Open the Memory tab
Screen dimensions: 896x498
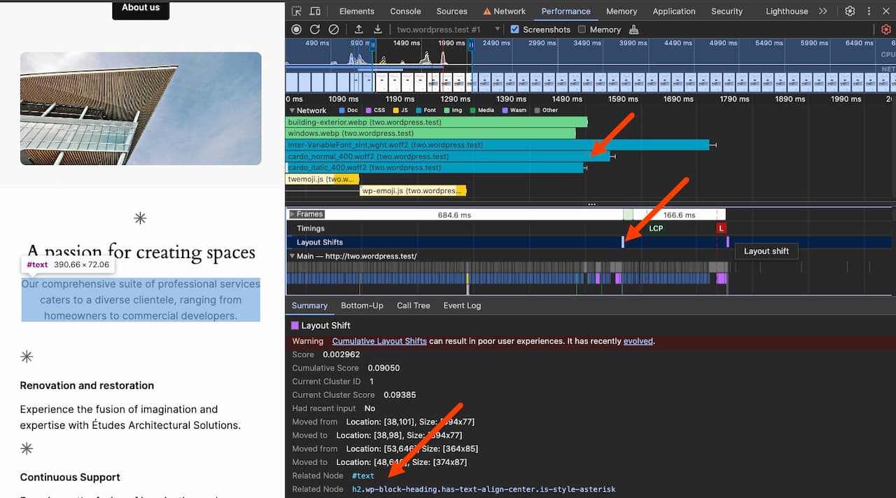(622, 11)
